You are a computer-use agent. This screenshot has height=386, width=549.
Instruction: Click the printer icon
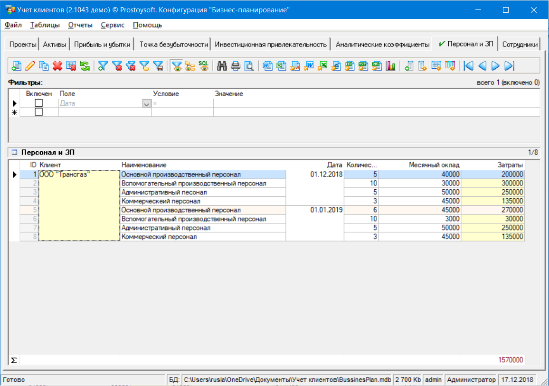(235, 66)
